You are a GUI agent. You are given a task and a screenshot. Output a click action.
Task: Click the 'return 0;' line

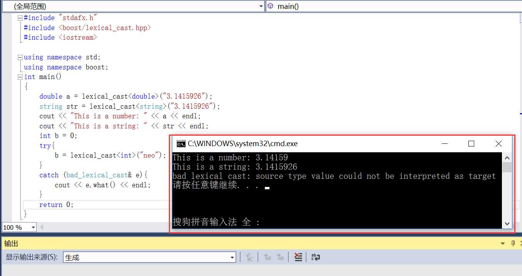click(x=56, y=205)
